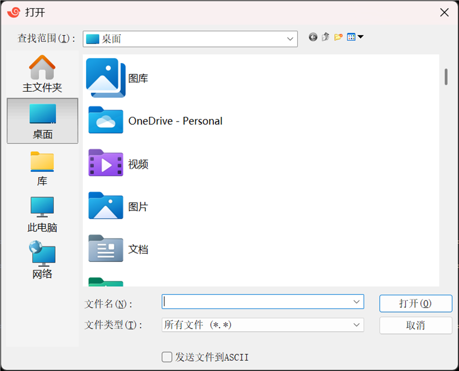Click the 图片 item label
459x371 pixels.
pos(138,206)
